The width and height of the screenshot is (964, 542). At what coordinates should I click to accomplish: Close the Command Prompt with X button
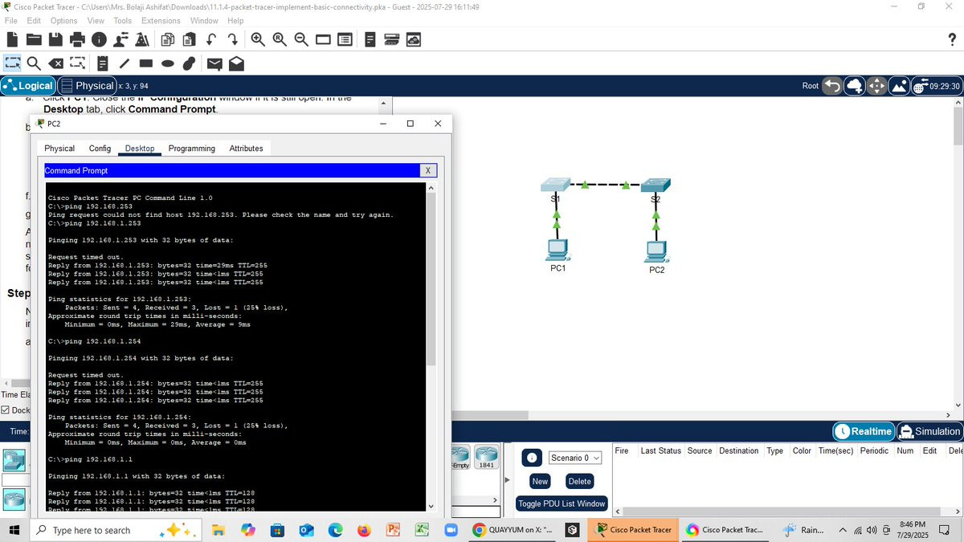pos(428,170)
